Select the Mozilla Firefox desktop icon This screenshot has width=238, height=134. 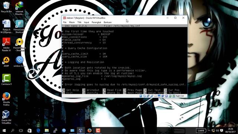[x=6, y=99]
